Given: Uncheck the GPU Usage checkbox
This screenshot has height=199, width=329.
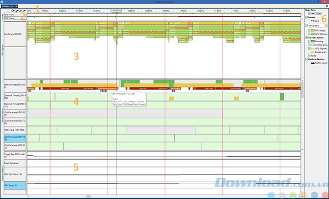Looking at the screenshot, I should click(x=308, y=30).
